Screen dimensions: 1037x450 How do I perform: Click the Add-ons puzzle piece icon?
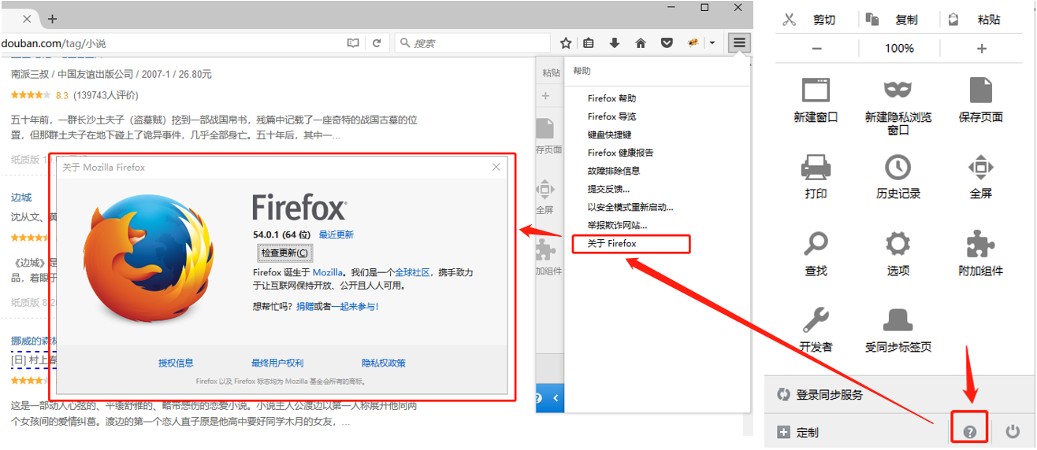point(980,244)
